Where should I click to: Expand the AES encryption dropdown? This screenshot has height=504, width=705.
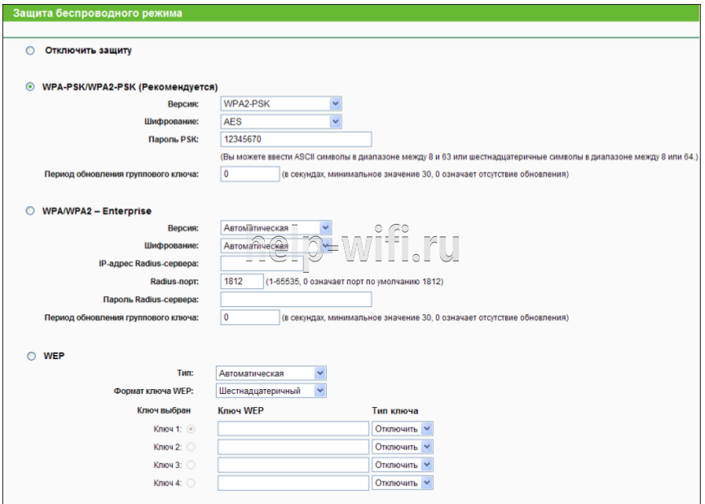tap(280, 121)
